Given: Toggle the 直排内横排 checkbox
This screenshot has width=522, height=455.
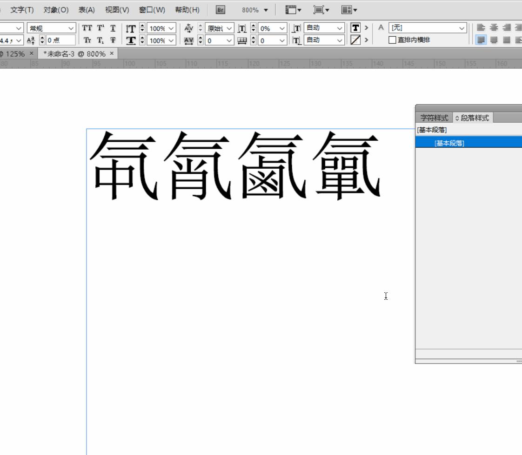Looking at the screenshot, I should [392, 40].
